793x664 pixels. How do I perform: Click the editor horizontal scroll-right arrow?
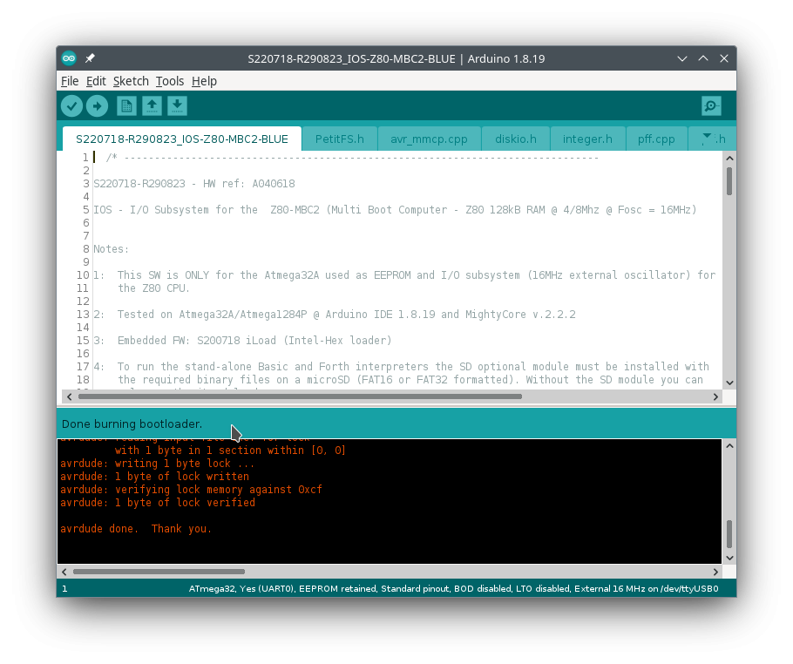coord(715,397)
